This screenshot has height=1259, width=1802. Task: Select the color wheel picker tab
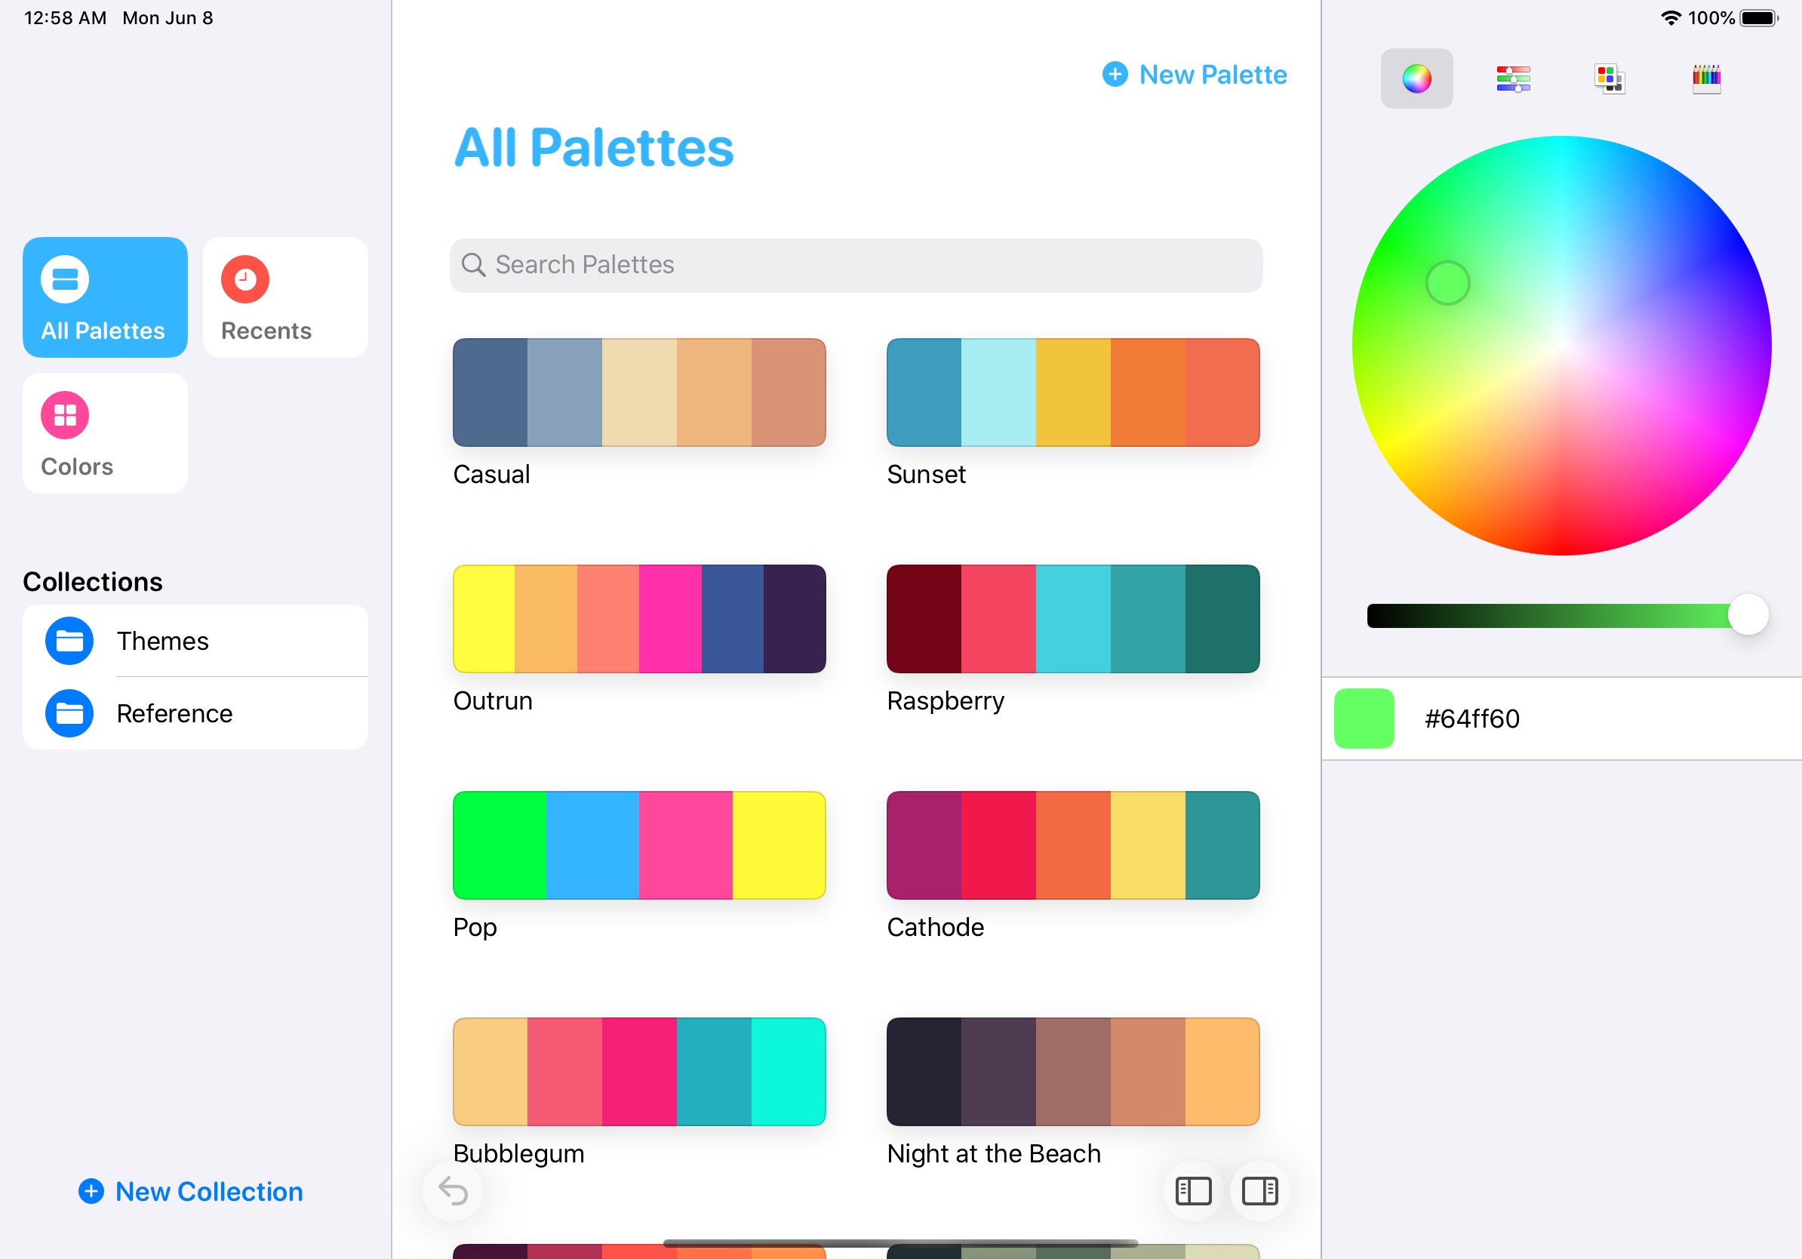(1416, 78)
